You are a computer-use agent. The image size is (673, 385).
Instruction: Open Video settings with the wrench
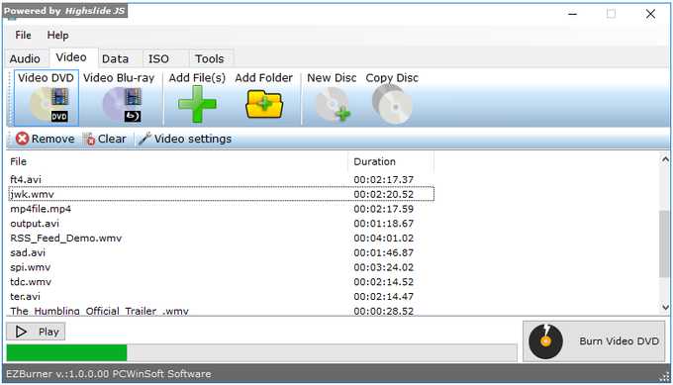click(184, 139)
